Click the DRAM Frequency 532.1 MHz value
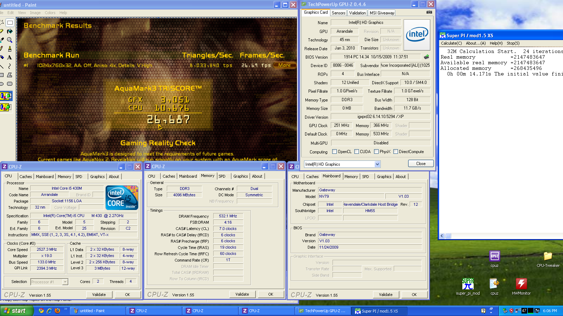 coord(228,216)
